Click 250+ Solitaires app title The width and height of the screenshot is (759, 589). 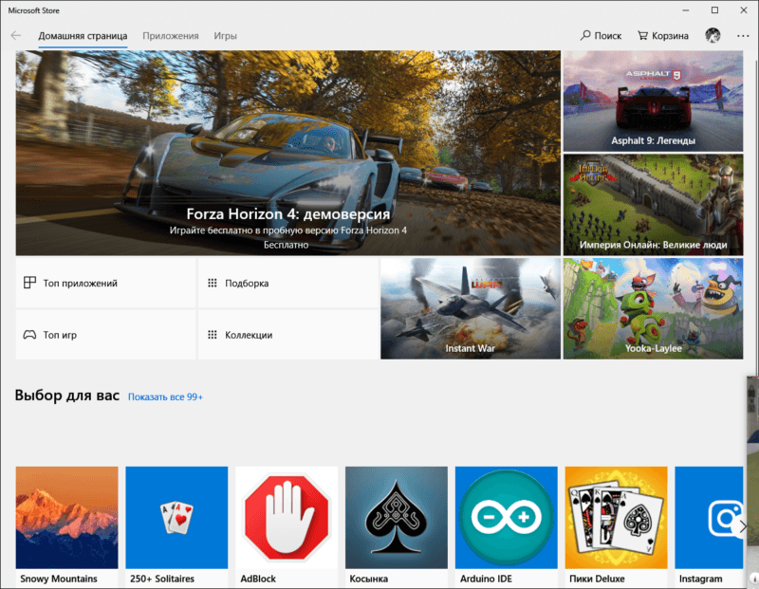[162, 579]
